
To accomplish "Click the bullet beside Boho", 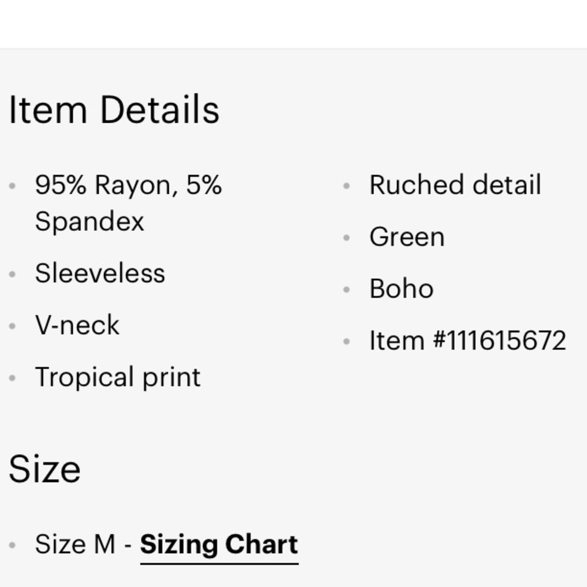I will [x=346, y=289].
